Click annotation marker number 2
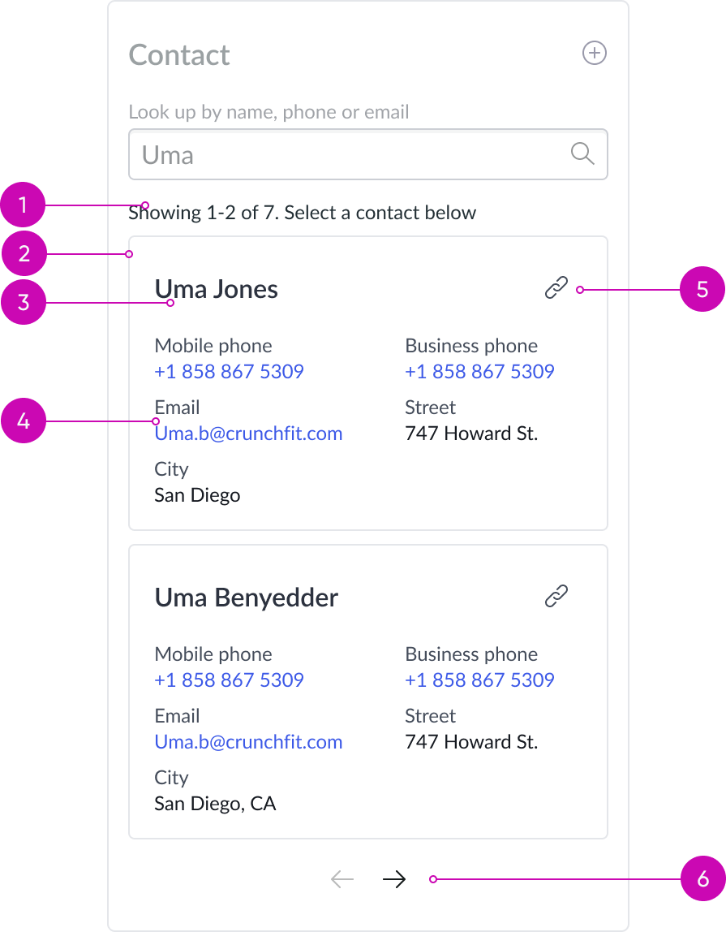The height and width of the screenshot is (932, 726). tap(24, 254)
